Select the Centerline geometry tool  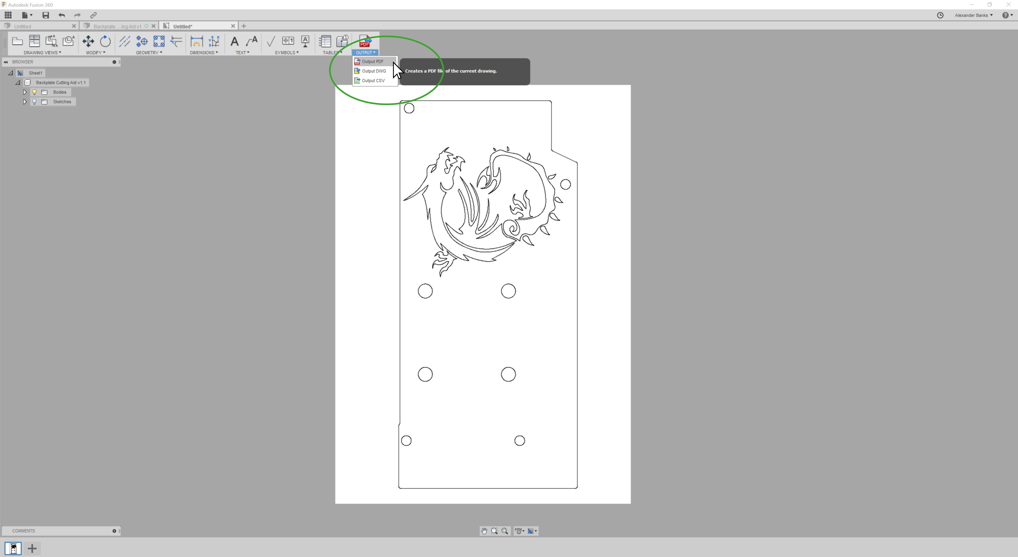tap(125, 41)
